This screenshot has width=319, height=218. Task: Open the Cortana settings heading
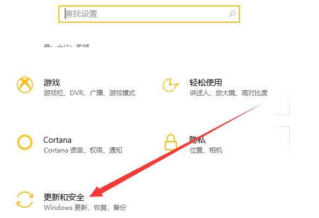57,140
